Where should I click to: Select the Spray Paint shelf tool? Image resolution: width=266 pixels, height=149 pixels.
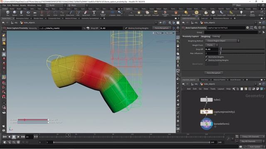pos(86,13)
